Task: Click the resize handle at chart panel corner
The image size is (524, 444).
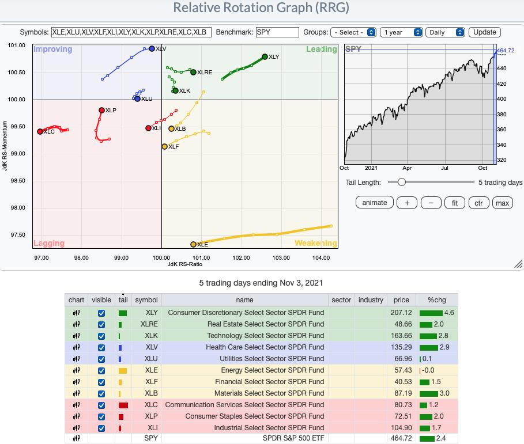Action: [518, 264]
